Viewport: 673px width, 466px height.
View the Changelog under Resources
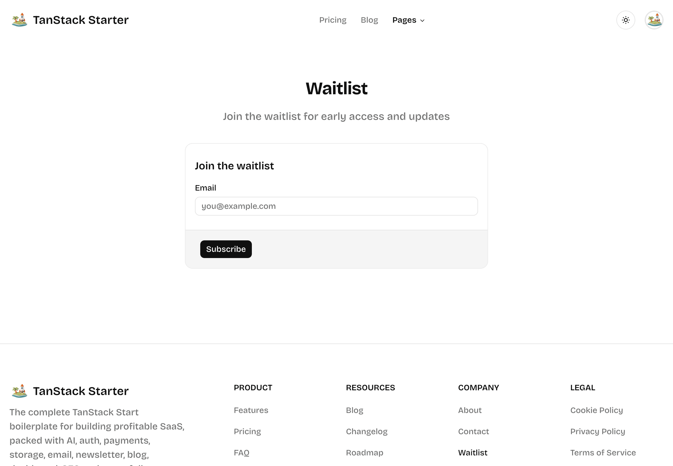367,431
